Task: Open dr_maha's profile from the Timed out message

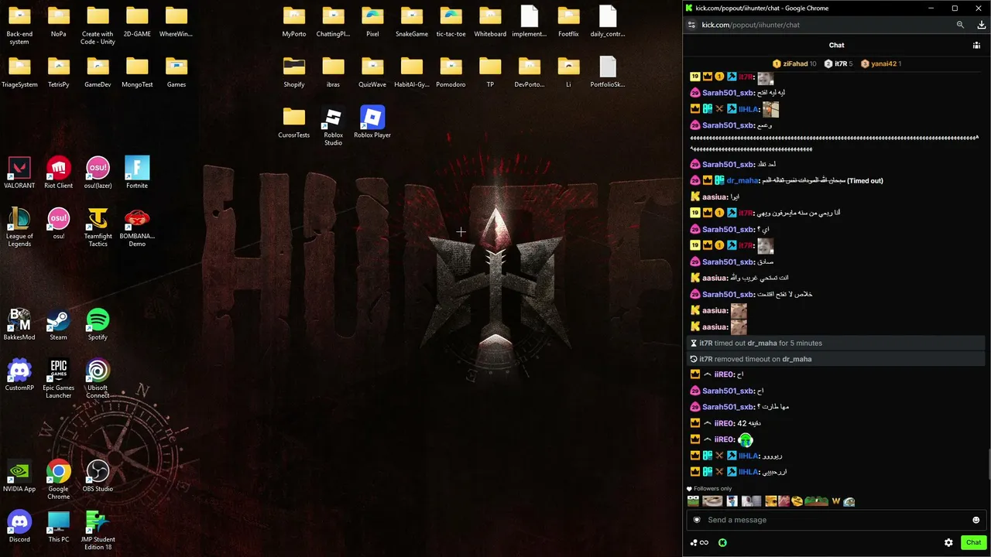Action: click(x=742, y=181)
